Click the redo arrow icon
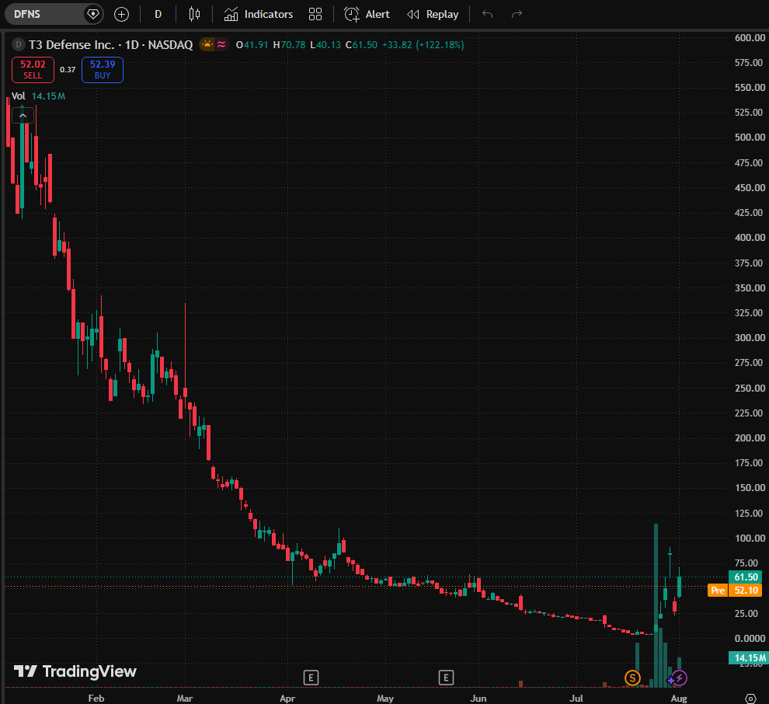 [x=517, y=14]
